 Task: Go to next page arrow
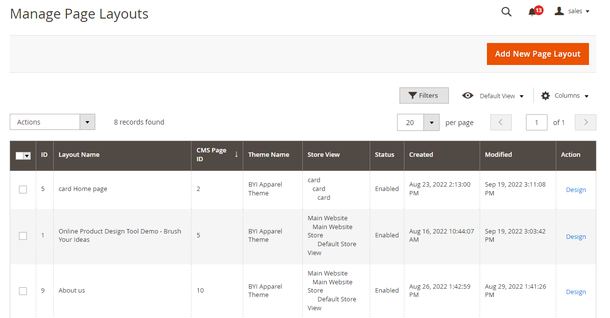586,123
